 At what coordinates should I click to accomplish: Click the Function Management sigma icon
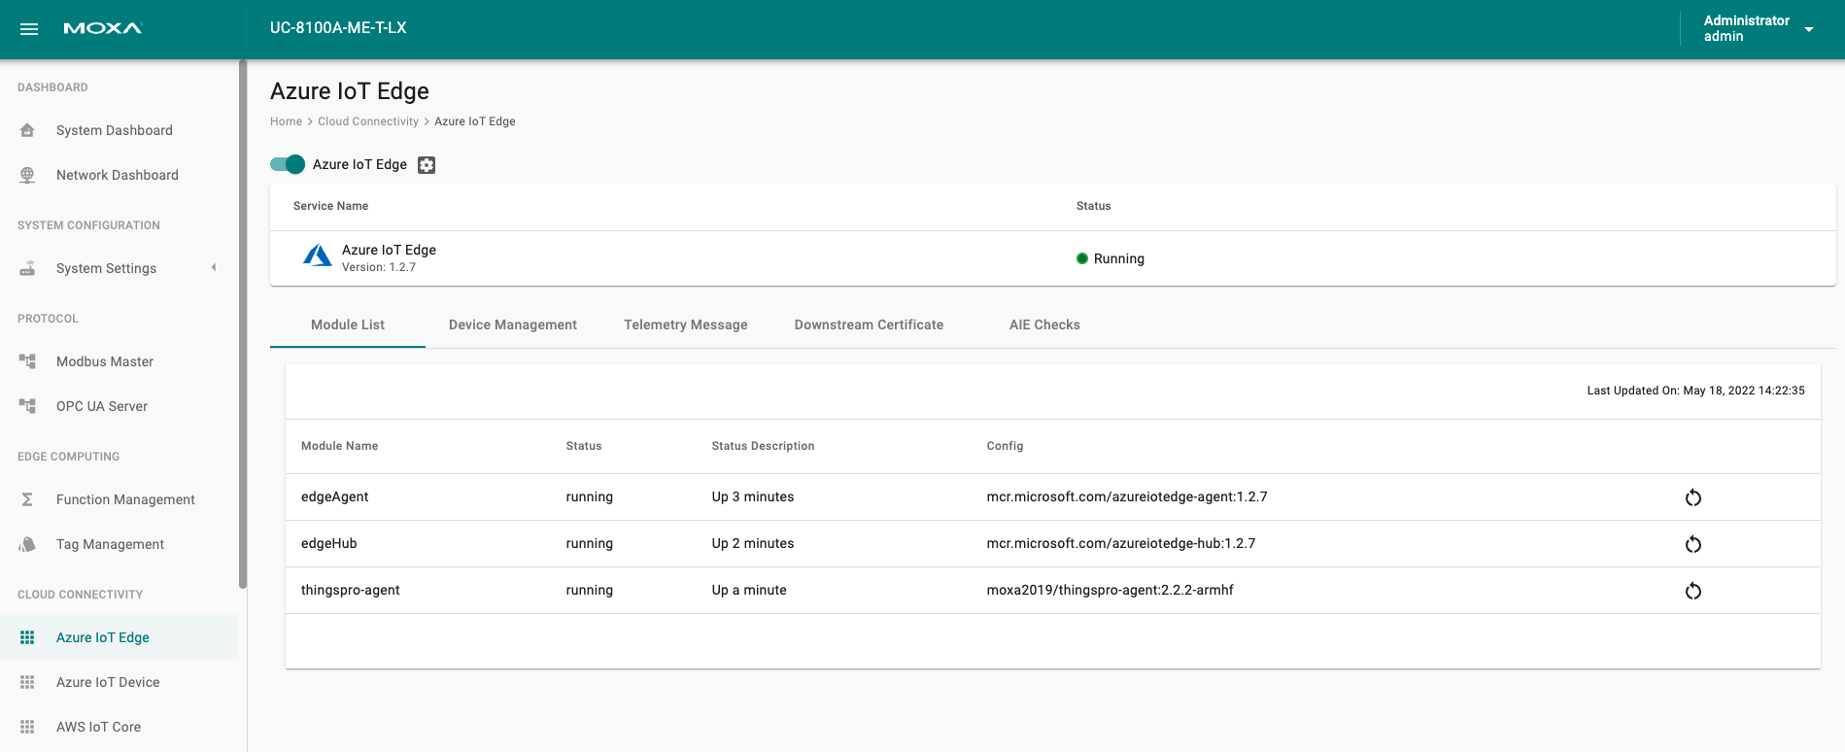click(27, 499)
